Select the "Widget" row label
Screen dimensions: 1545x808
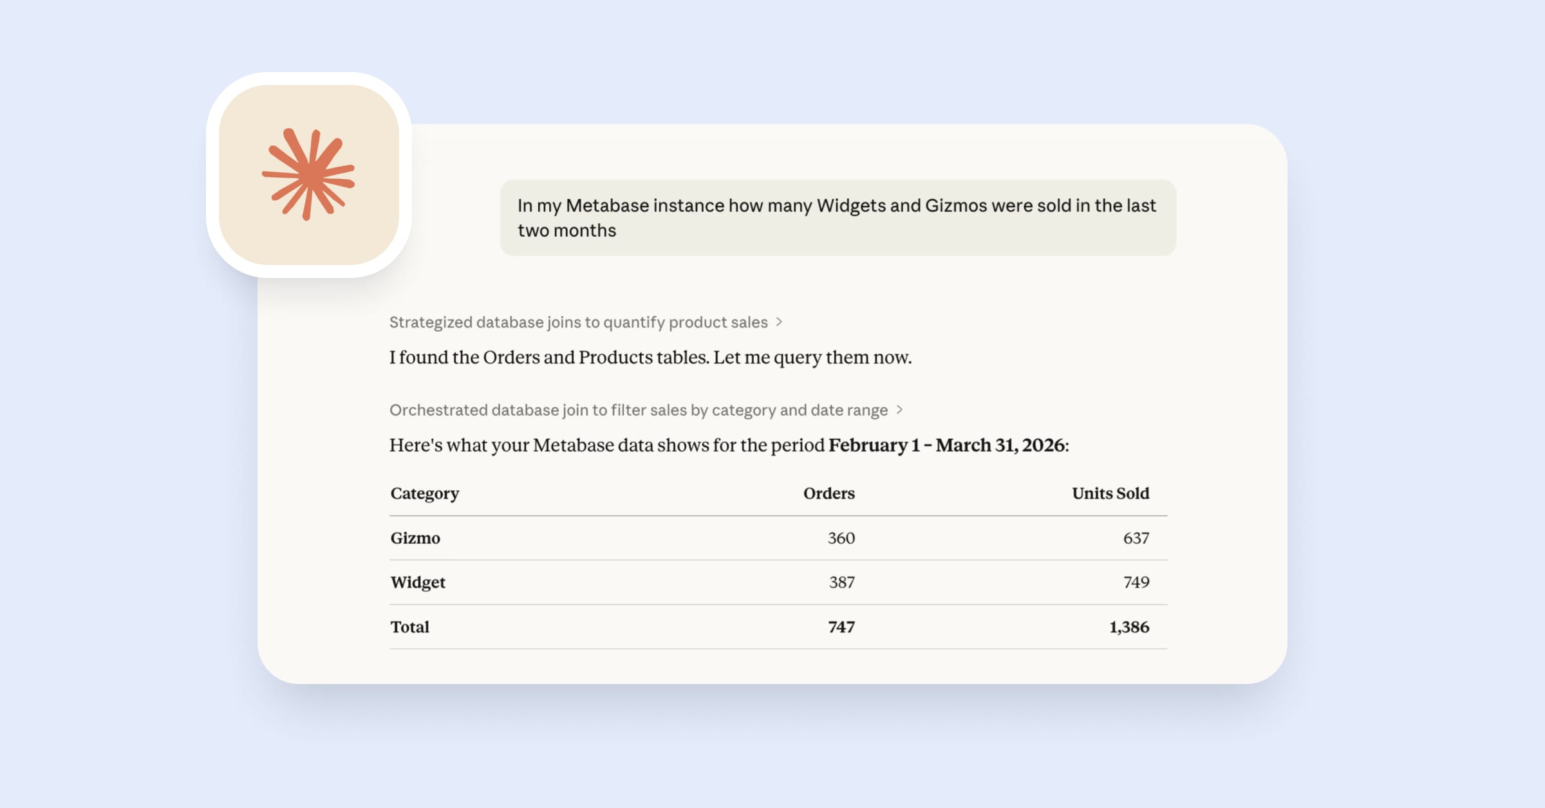[418, 582]
